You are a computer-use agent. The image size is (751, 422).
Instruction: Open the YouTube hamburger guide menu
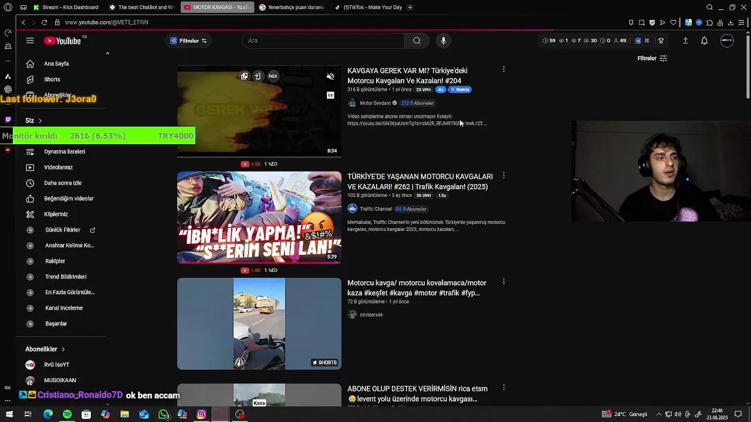click(30, 40)
